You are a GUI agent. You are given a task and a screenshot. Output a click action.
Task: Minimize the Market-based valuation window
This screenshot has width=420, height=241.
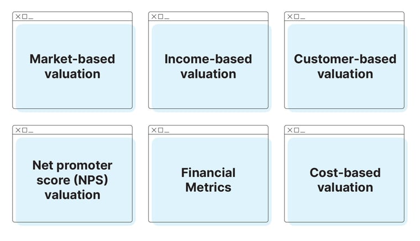pos(31,17)
